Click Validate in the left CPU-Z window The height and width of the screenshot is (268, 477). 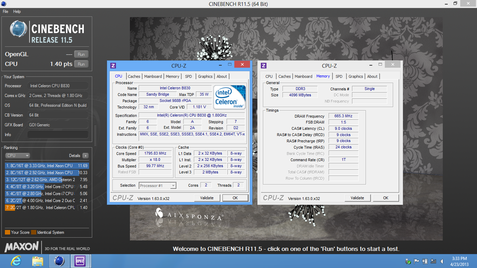pos(207,198)
